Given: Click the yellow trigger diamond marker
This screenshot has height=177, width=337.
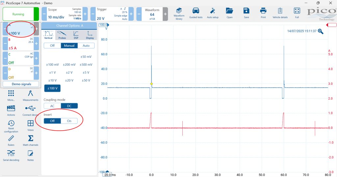Looking at the screenshot, I should (x=151, y=84).
